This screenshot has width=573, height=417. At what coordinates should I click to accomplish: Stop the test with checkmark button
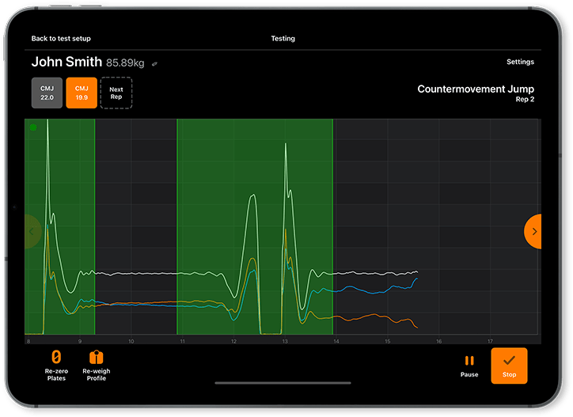pyautogui.click(x=509, y=366)
